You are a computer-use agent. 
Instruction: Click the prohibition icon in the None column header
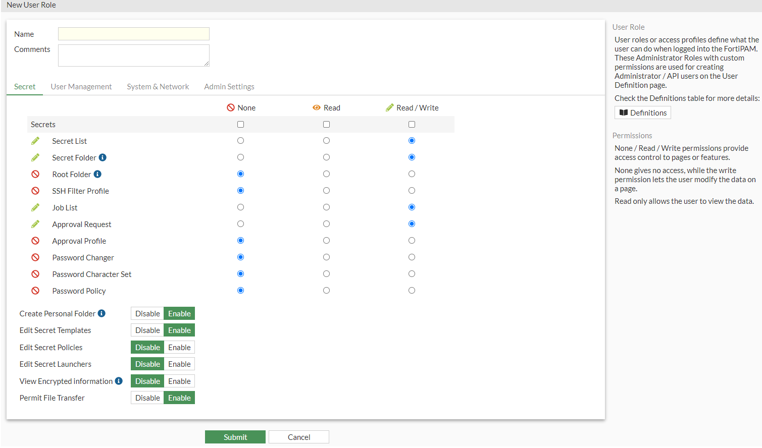point(230,107)
